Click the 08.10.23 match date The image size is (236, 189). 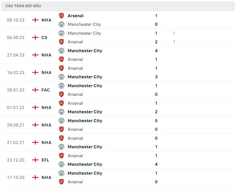point(16,20)
